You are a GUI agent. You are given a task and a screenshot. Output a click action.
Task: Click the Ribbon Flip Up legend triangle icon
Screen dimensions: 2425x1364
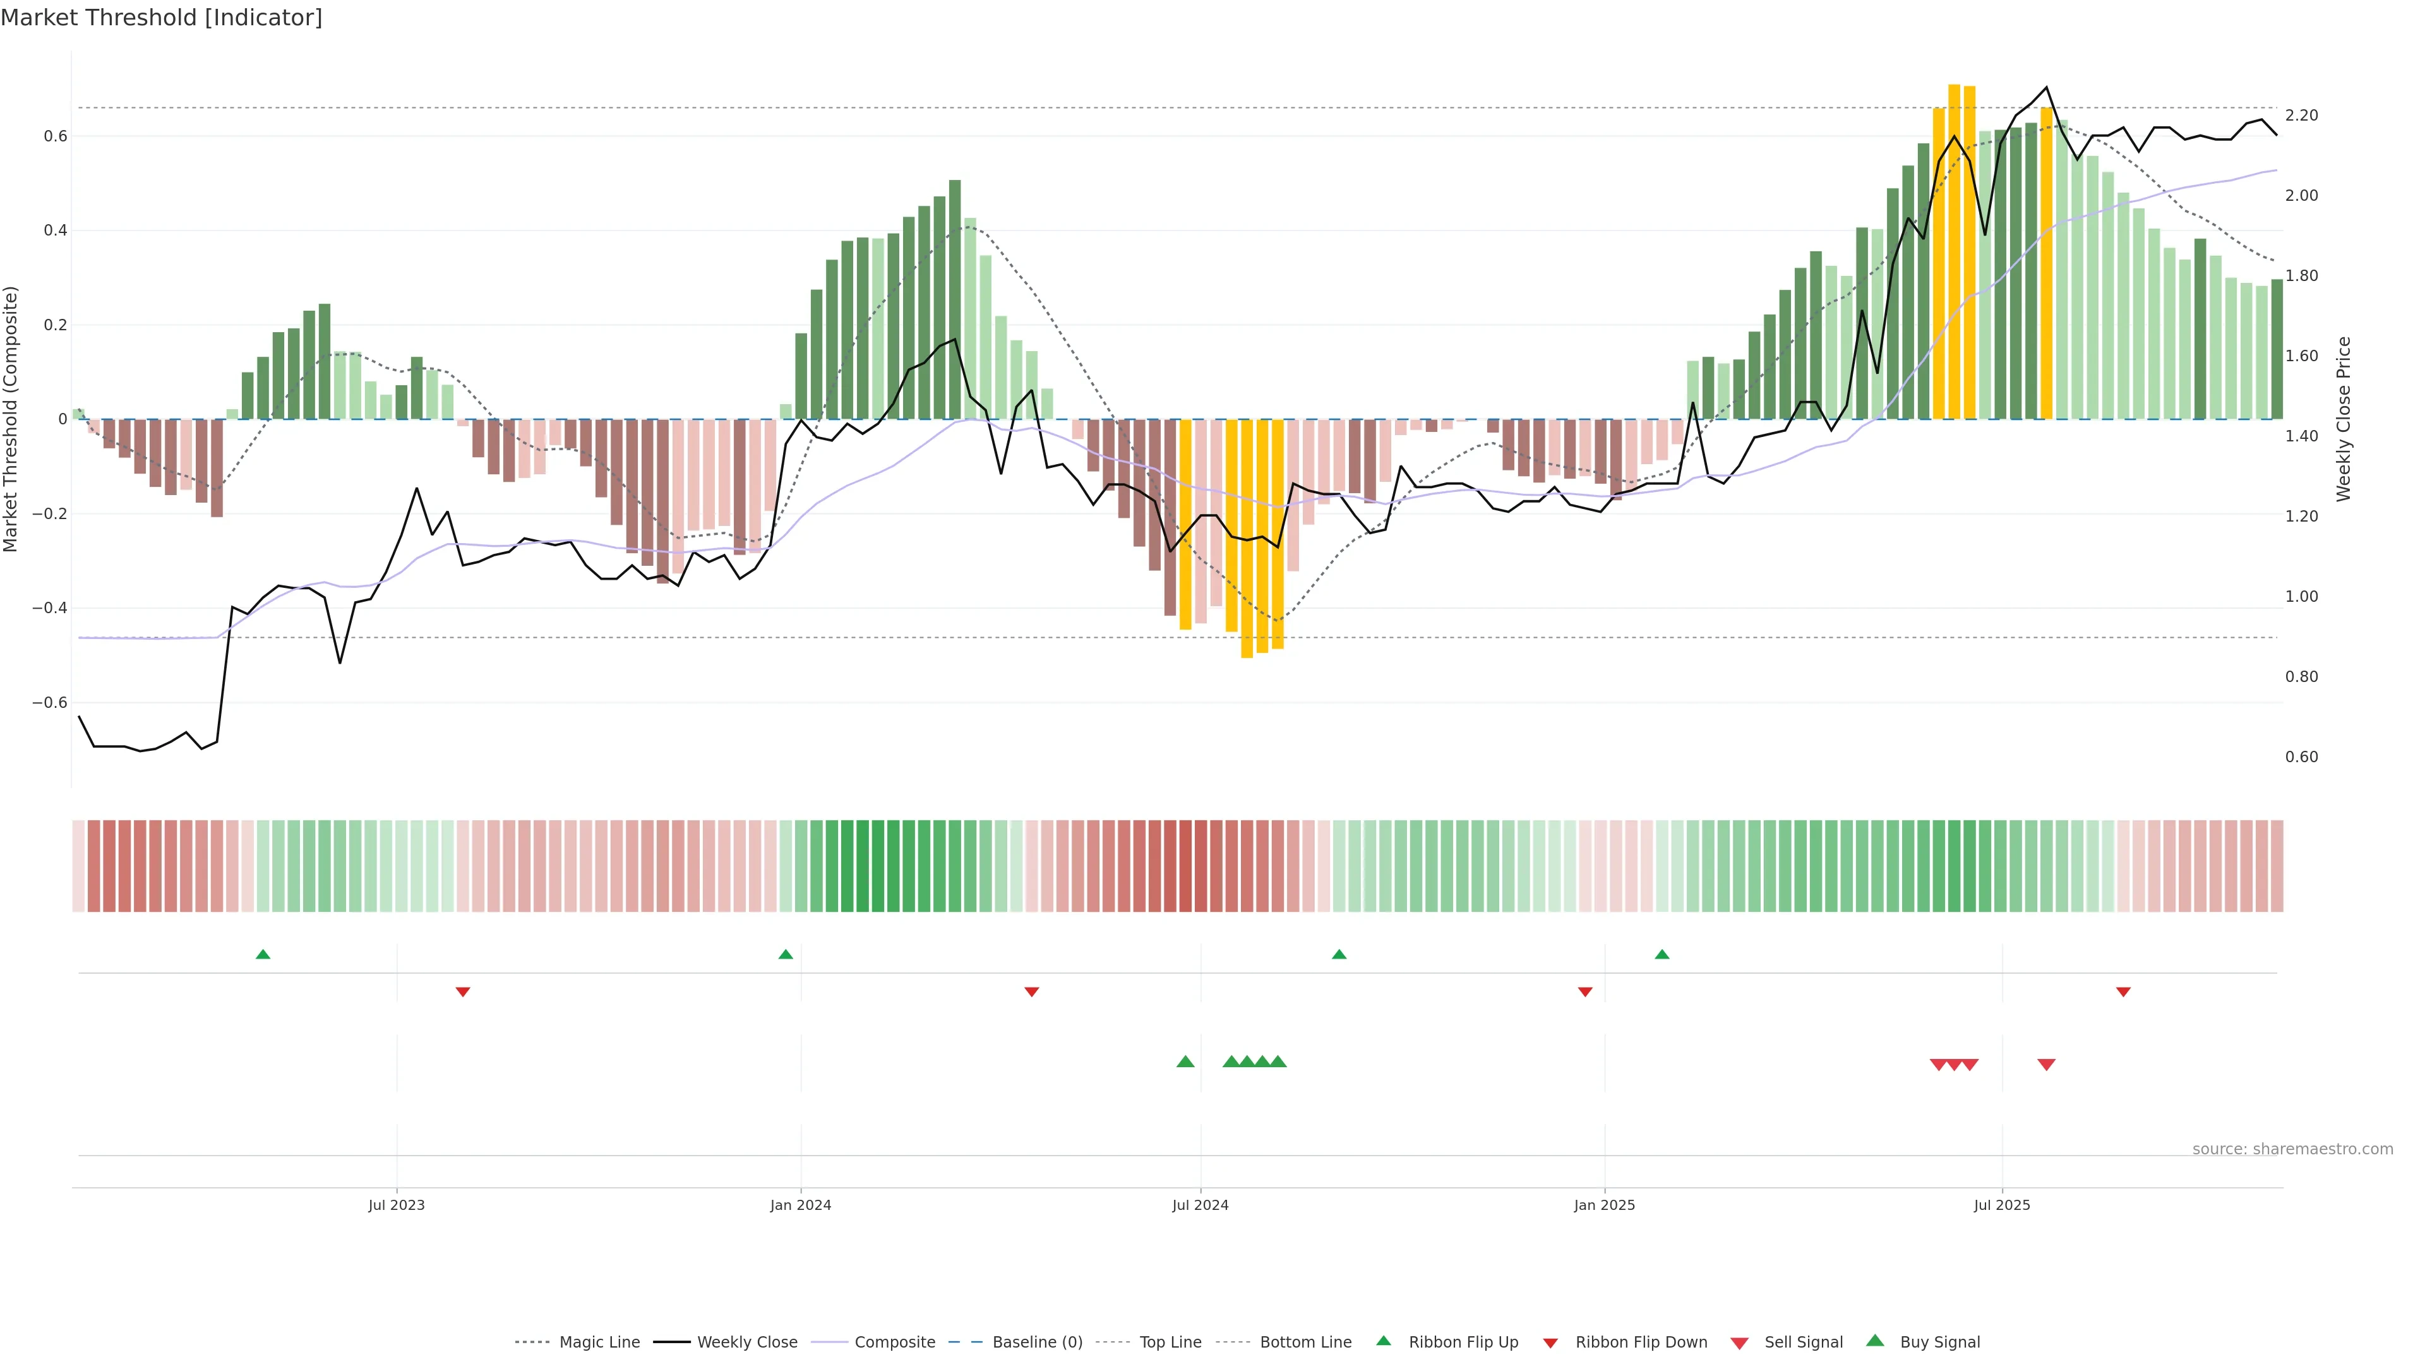pyautogui.click(x=1383, y=1341)
